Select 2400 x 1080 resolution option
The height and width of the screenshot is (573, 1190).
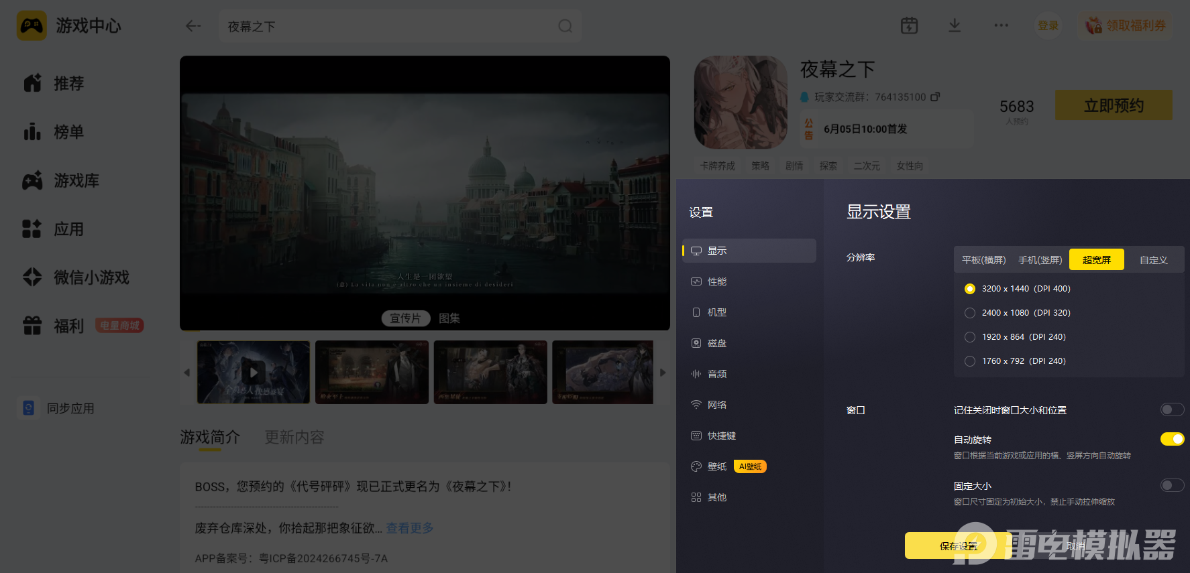[x=1018, y=313]
